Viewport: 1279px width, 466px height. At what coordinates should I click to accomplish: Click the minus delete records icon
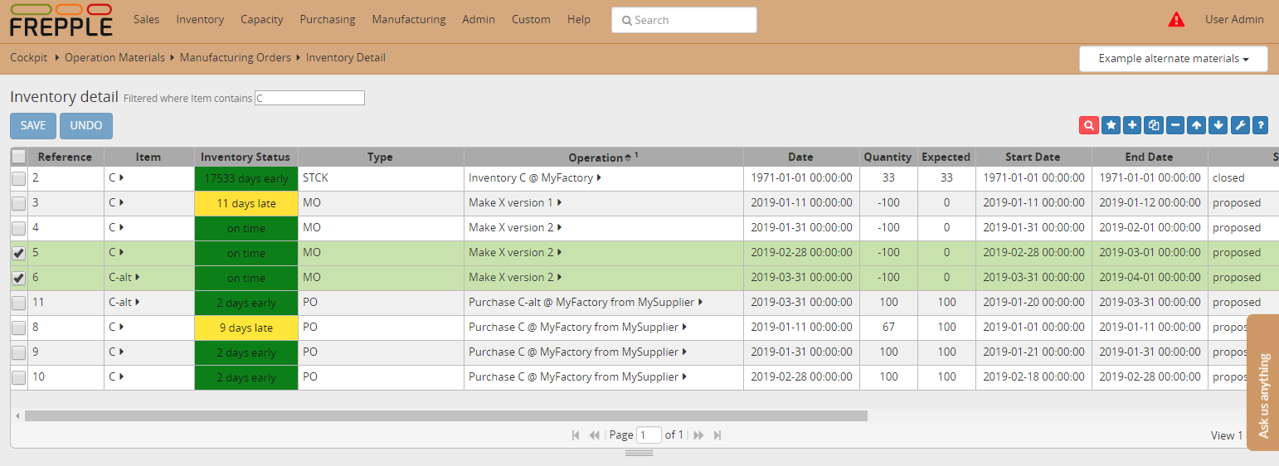coord(1175,125)
